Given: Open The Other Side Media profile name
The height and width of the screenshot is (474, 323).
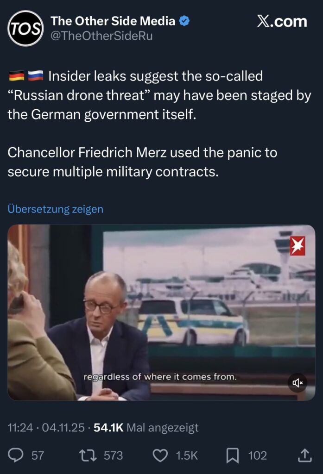Looking at the screenshot, I should pyautogui.click(x=113, y=21).
